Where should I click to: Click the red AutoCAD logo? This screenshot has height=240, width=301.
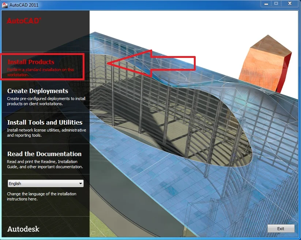point(24,21)
